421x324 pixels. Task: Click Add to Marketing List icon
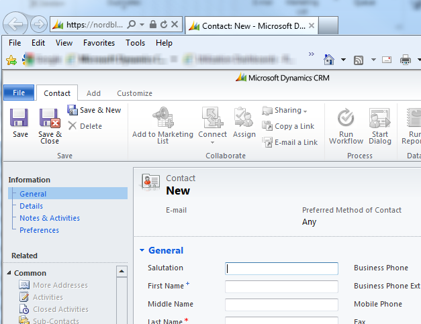point(162,117)
